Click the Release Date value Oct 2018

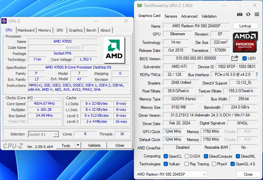[176, 50]
